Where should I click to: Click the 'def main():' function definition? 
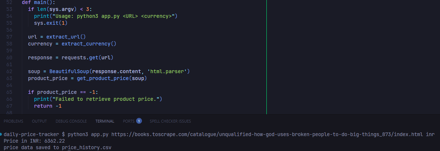(38, 2)
